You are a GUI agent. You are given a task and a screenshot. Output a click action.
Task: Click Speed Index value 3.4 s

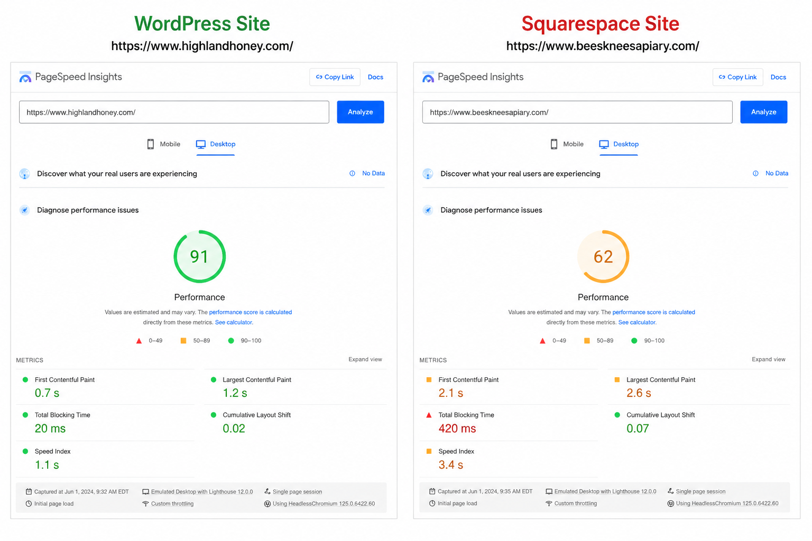click(451, 465)
